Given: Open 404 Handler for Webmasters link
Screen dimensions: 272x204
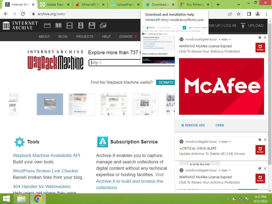Looking at the screenshot, I should click(x=42, y=186).
